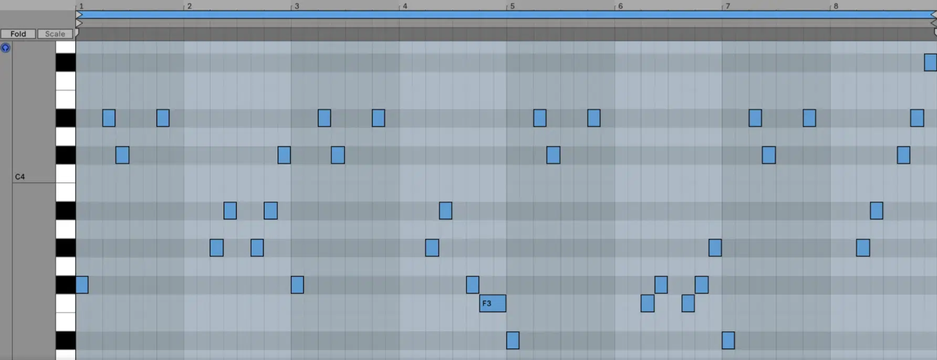The image size is (937, 360).
Task: Click the D#4 black piano key
Action: [66, 118]
